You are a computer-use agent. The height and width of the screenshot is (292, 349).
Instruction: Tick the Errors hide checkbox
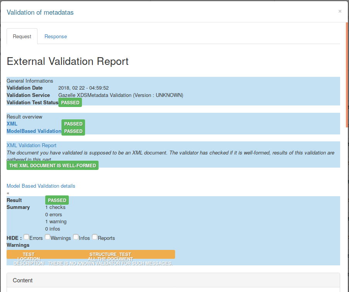click(x=26, y=237)
